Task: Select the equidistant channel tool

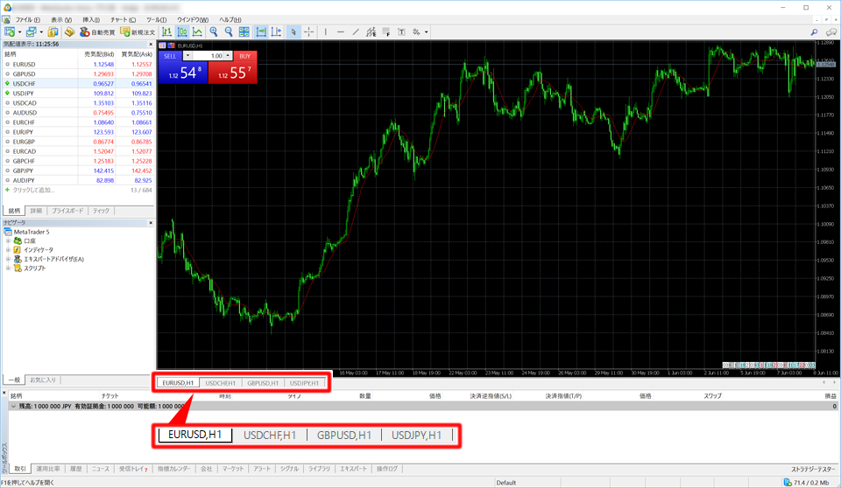Action: click(371, 32)
